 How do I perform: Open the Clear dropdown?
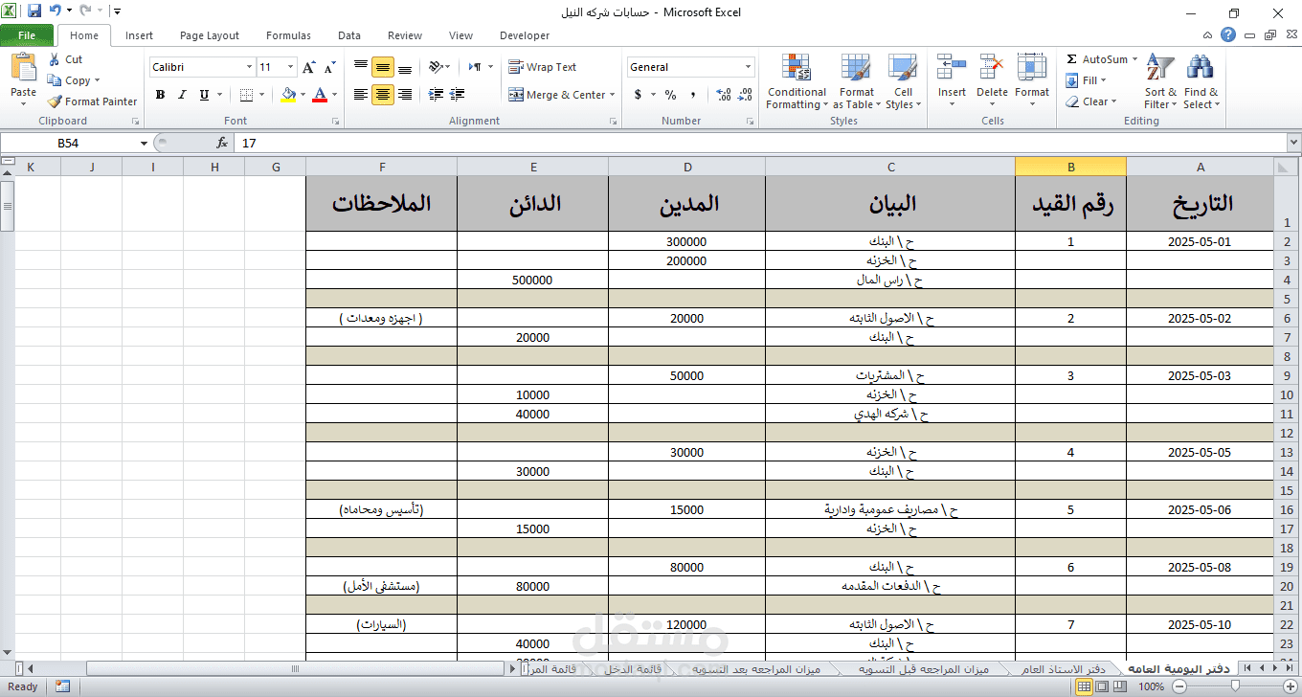[x=1091, y=101]
